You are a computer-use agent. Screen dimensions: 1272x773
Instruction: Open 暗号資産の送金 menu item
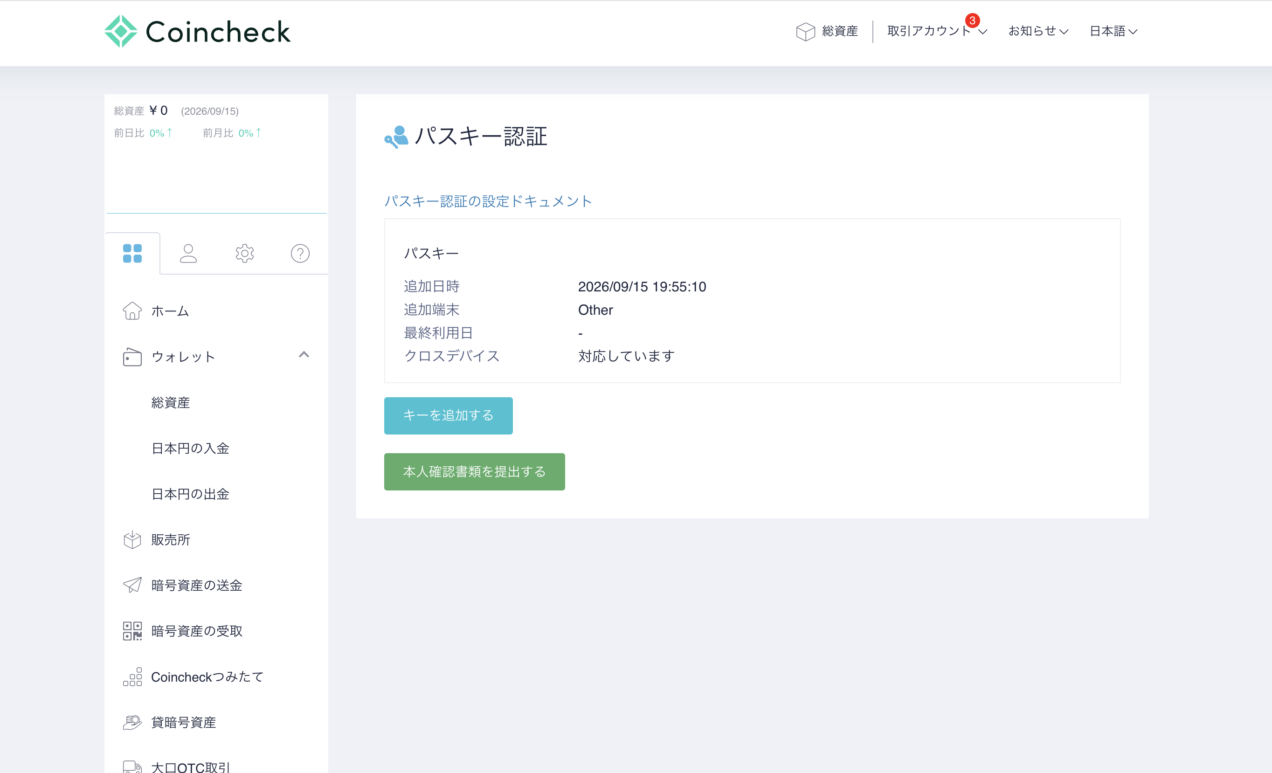point(197,585)
